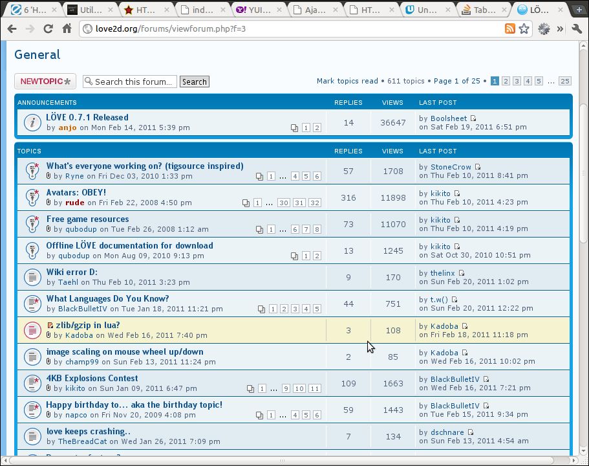
Task: Click attachment clip icon for Free game resources
Action: 48,228
